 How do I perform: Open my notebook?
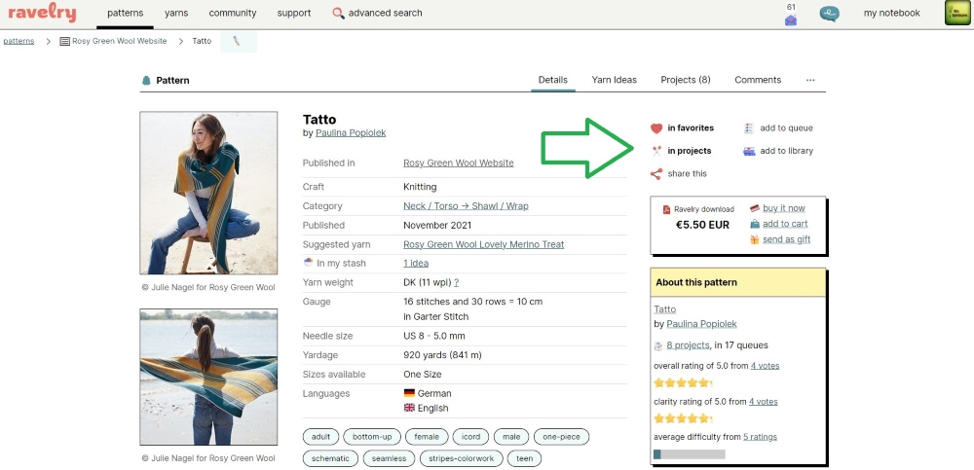(891, 13)
